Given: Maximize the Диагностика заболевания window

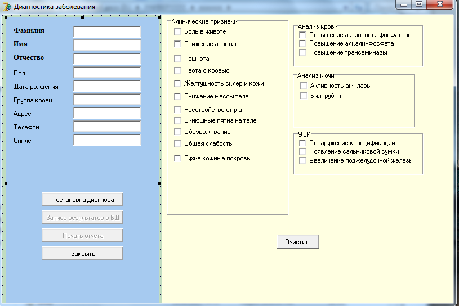Looking at the screenshot, I should (x=419, y=4).
